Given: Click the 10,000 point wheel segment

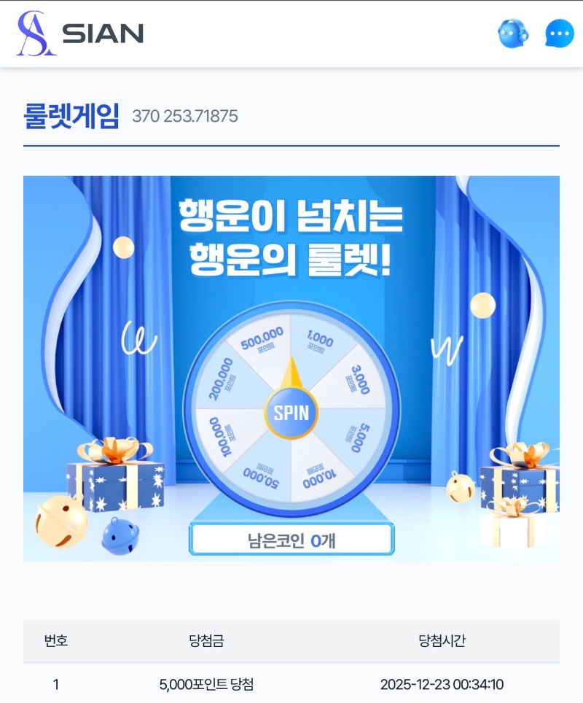Looking at the screenshot, I should coord(319,477).
